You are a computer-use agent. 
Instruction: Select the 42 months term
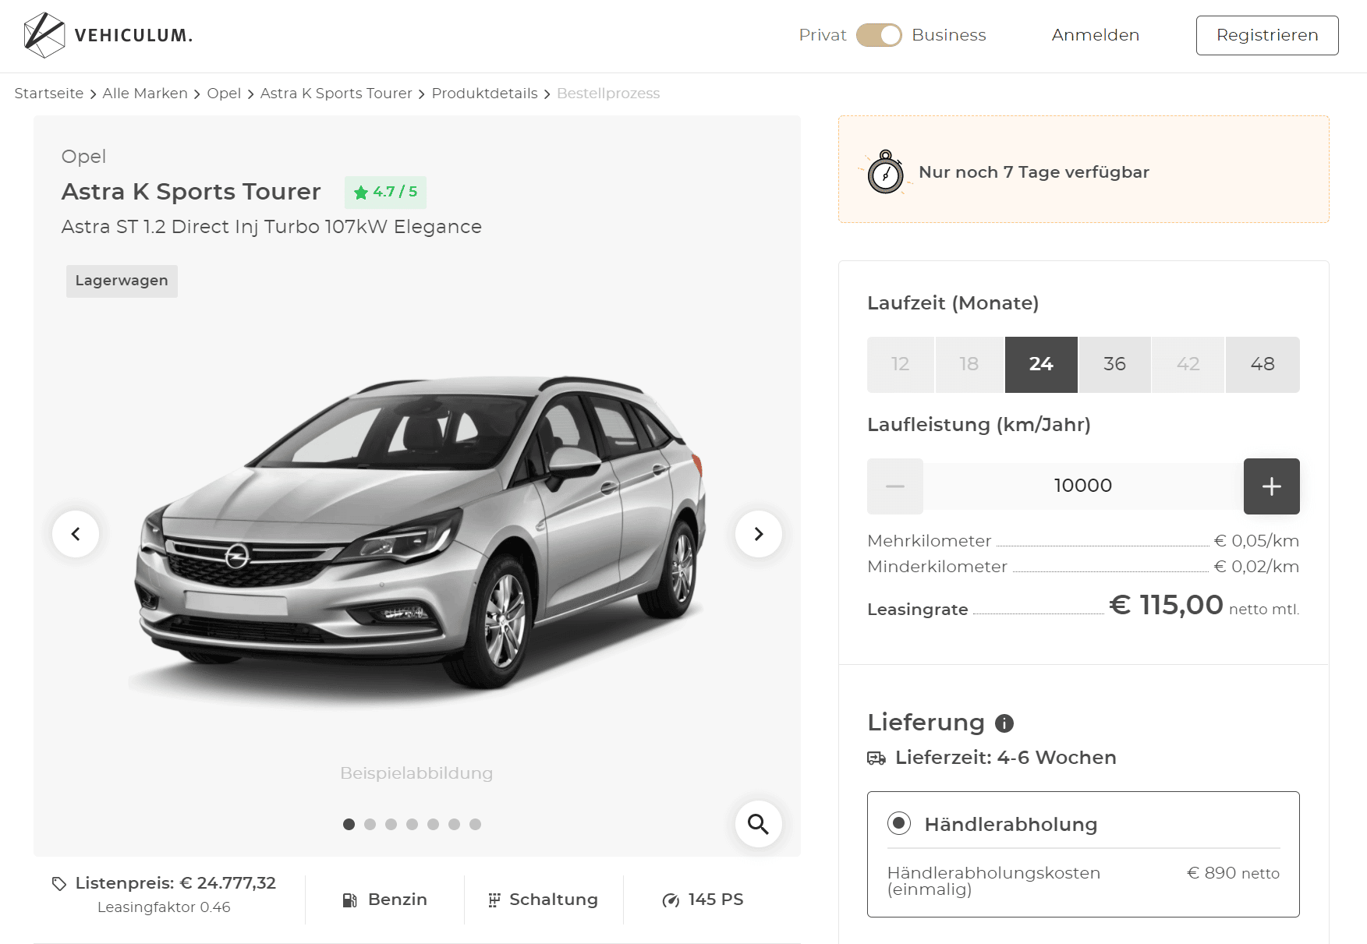[1188, 364]
